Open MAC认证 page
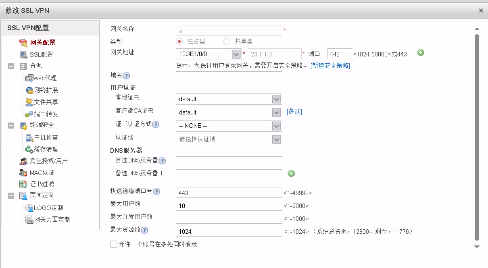 point(42,173)
